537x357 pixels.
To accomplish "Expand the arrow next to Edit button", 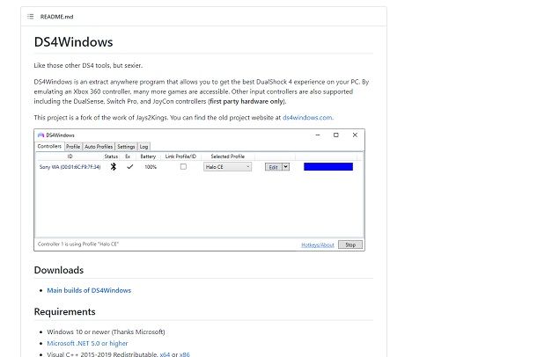I will (x=285, y=167).
